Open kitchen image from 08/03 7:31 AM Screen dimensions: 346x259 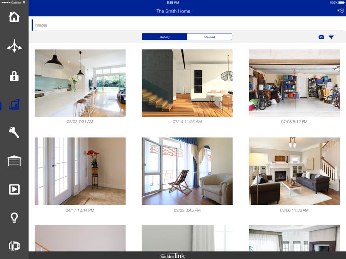click(x=80, y=83)
